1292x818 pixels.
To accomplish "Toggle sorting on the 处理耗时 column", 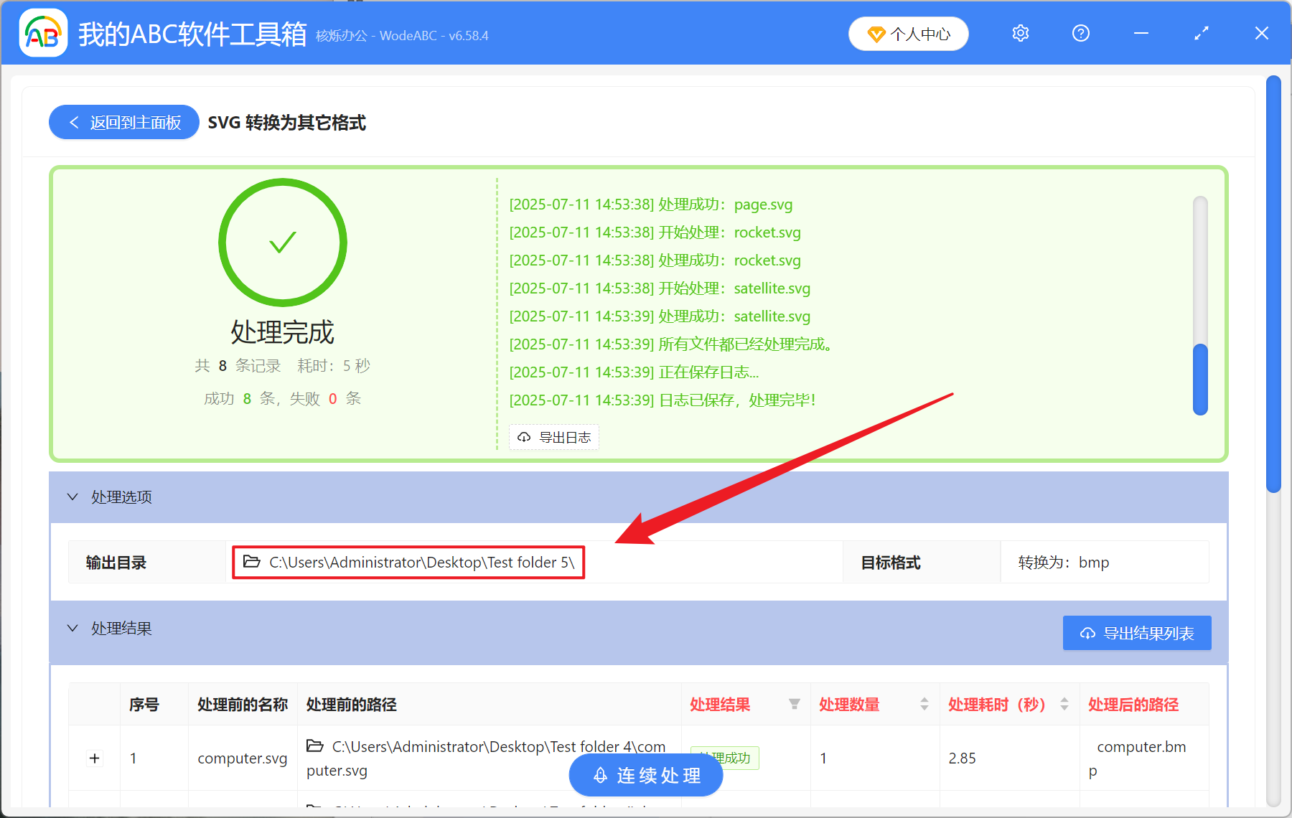I will 1063,705.
